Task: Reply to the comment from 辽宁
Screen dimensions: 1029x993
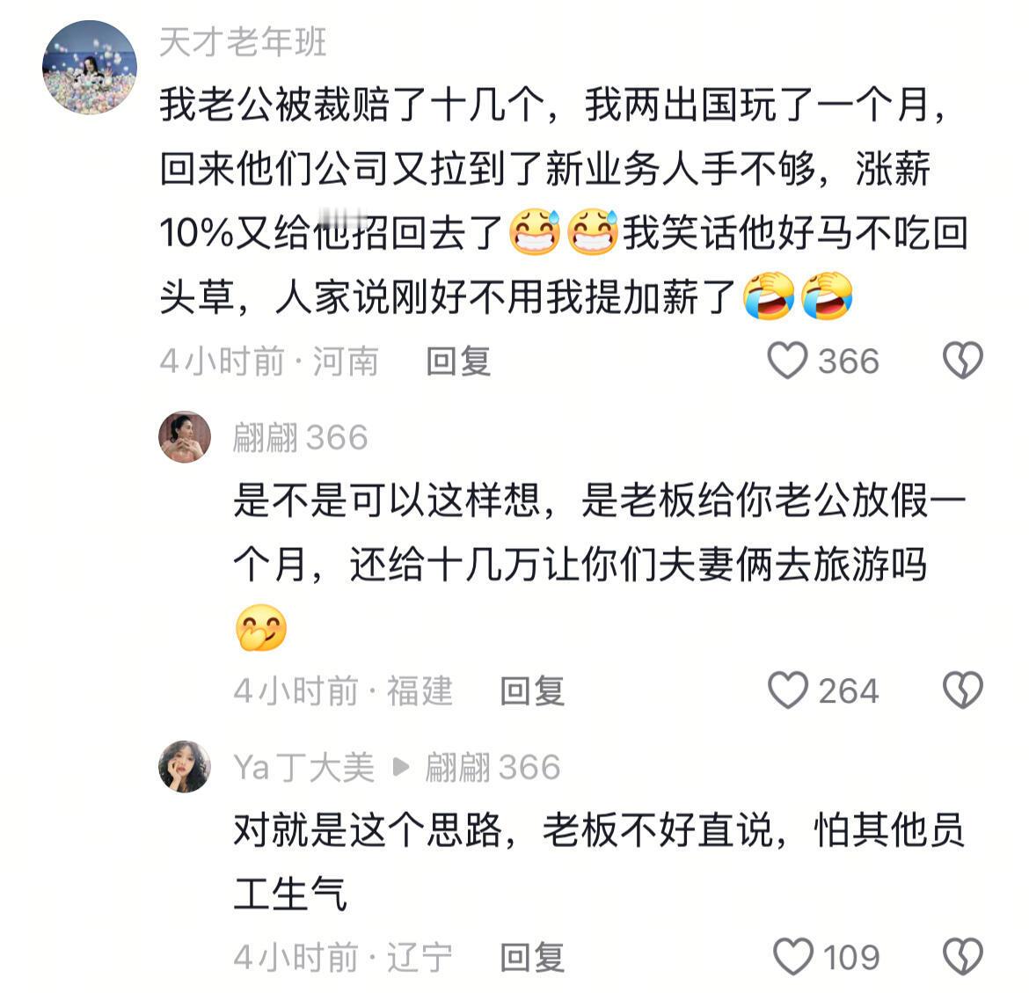Action: pyautogui.click(x=532, y=957)
